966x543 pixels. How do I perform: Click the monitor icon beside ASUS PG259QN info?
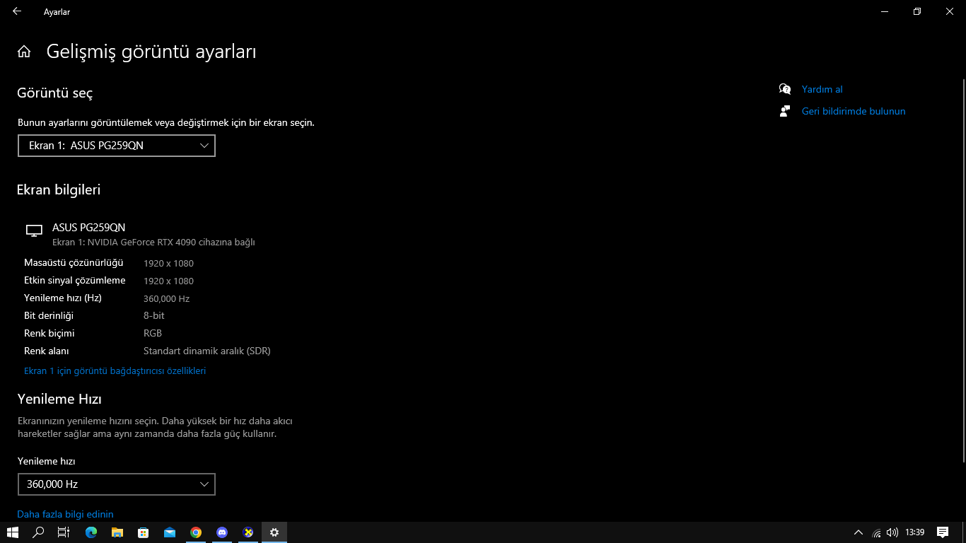pos(34,230)
